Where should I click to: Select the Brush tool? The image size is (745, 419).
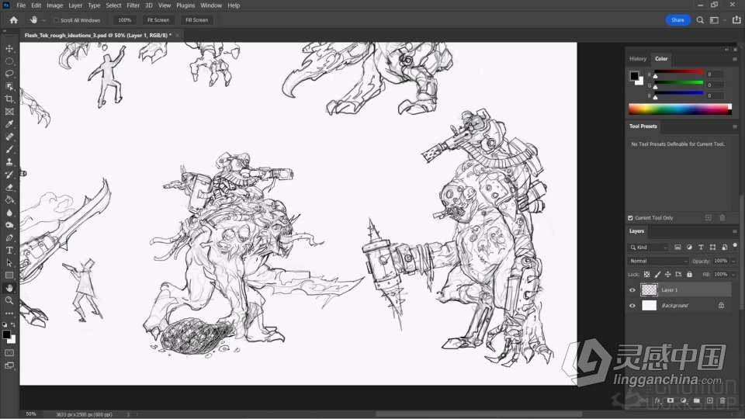(9, 149)
